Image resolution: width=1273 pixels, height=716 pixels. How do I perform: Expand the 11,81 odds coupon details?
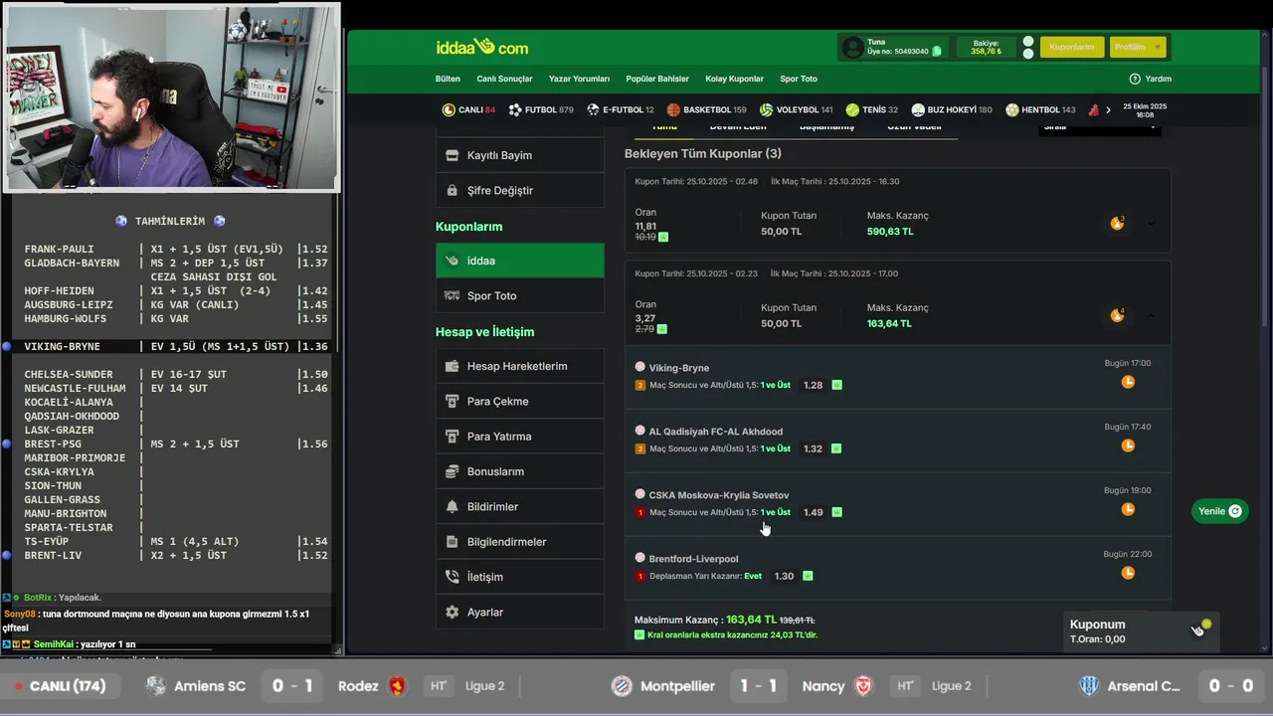click(x=1152, y=224)
